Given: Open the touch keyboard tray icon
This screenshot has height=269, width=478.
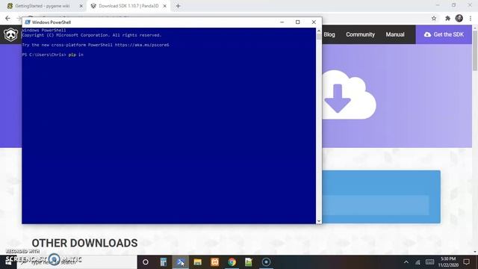Looking at the screenshot, I should coord(430,262).
